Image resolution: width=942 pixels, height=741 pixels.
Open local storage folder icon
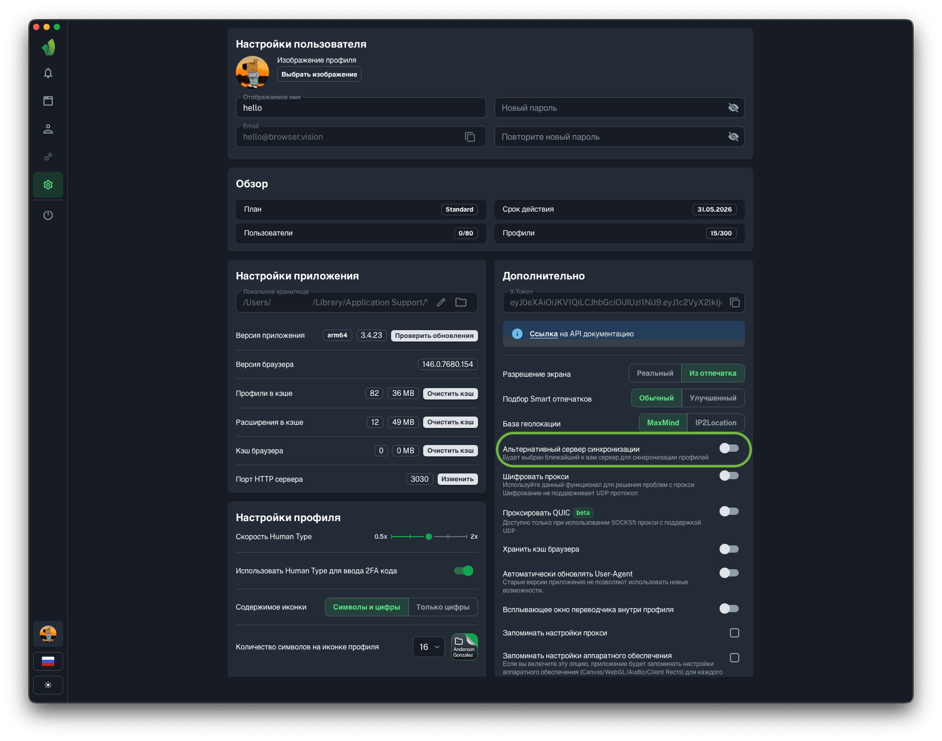click(461, 303)
